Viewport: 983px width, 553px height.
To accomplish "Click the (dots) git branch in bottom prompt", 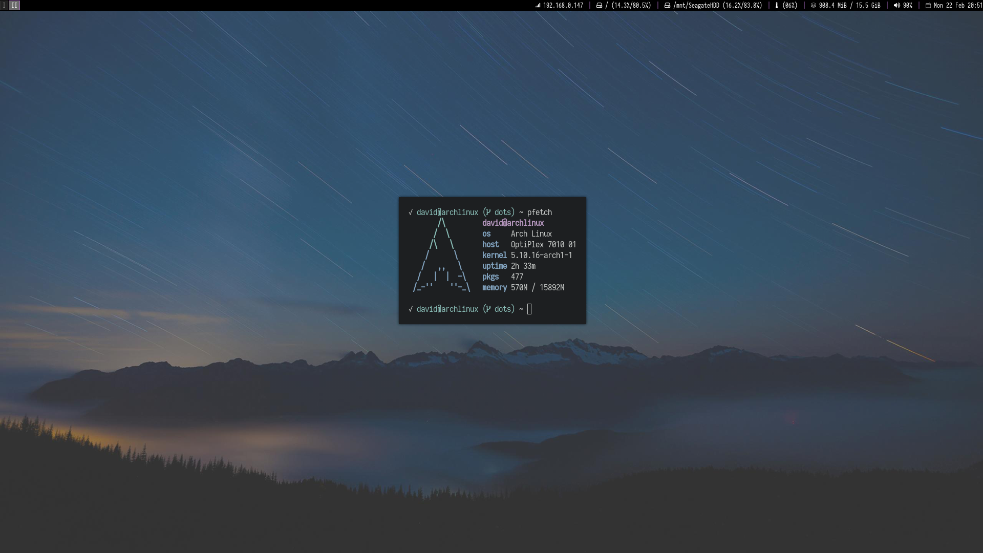I will pos(499,309).
